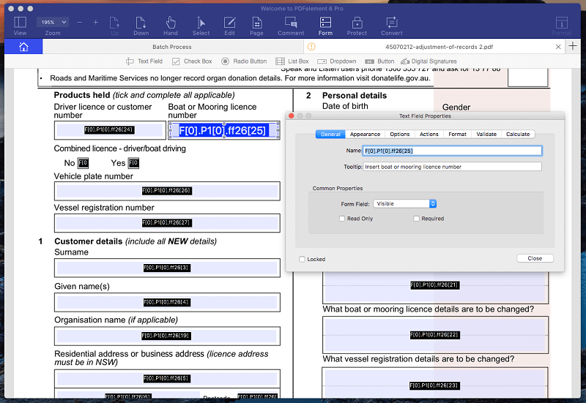
Task: Select the Residential address field ff26[5]
Action: coord(167,378)
